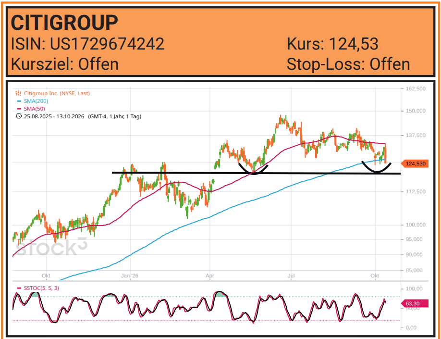Click the 95,000 price axis label
Screen dimensions: 441x339
[x=414, y=239]
